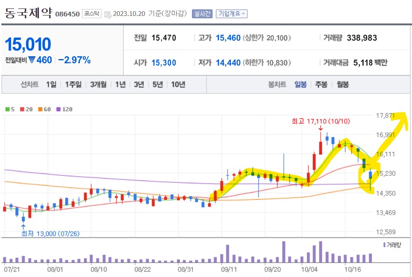Viewport: 412px width, 277px height.
Task: Select the 3년 line chart tab
Action: pos(139,84)
